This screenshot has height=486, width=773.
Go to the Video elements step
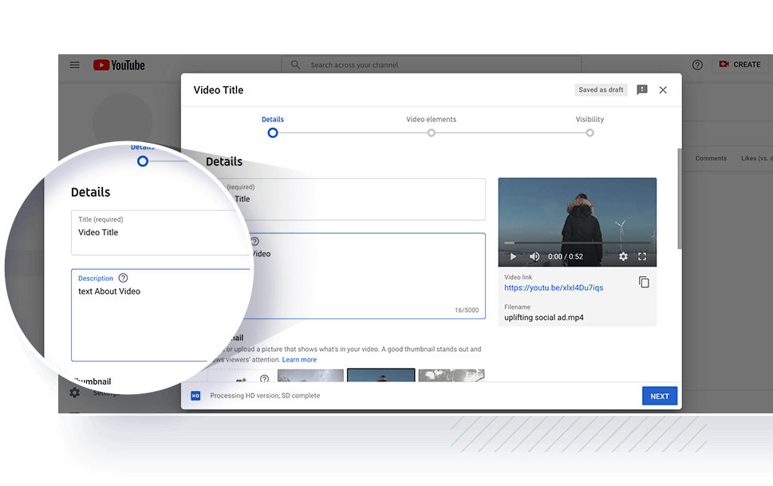(432, 132)
